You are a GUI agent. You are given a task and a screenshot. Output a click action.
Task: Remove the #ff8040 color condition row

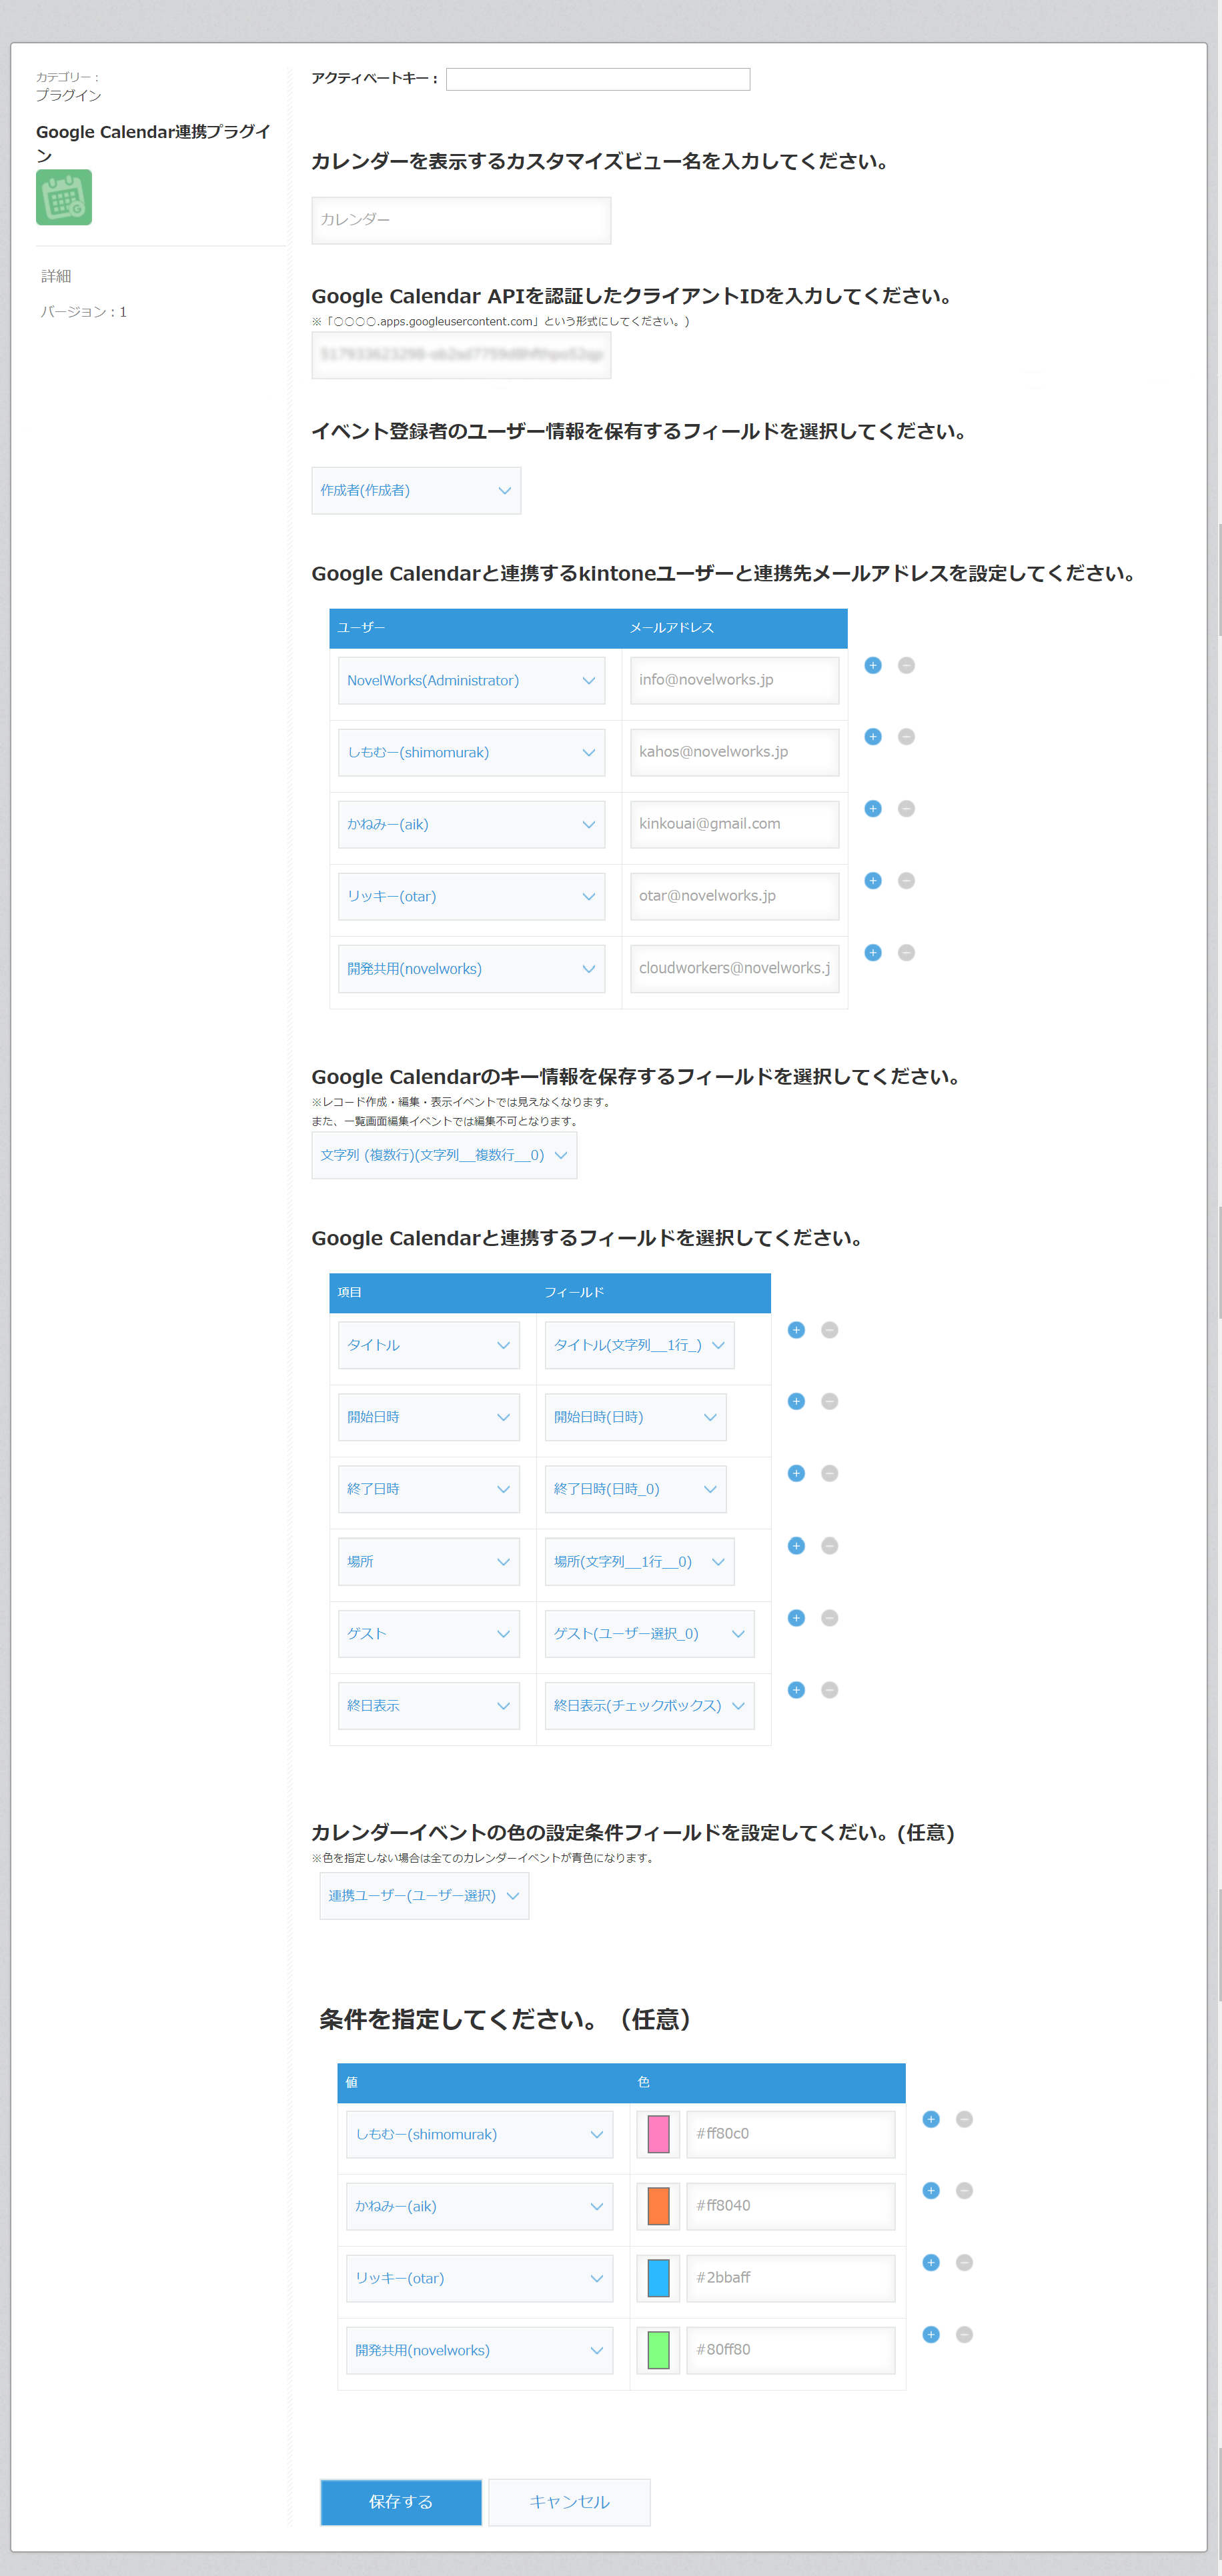964,2191
